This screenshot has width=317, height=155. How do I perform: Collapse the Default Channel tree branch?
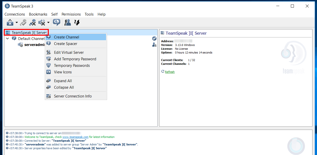[x=7, y=38]
